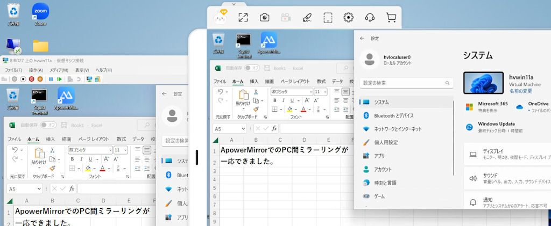Toggle Bold in Hyper-V window Excel ribbon

point(72,159)
